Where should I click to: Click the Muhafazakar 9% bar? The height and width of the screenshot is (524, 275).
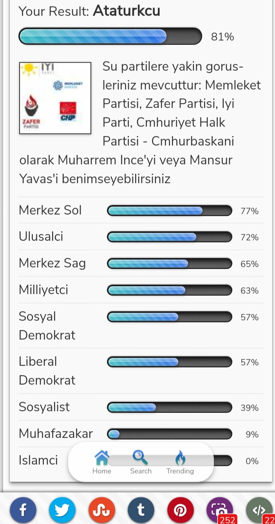click(170, 434)
